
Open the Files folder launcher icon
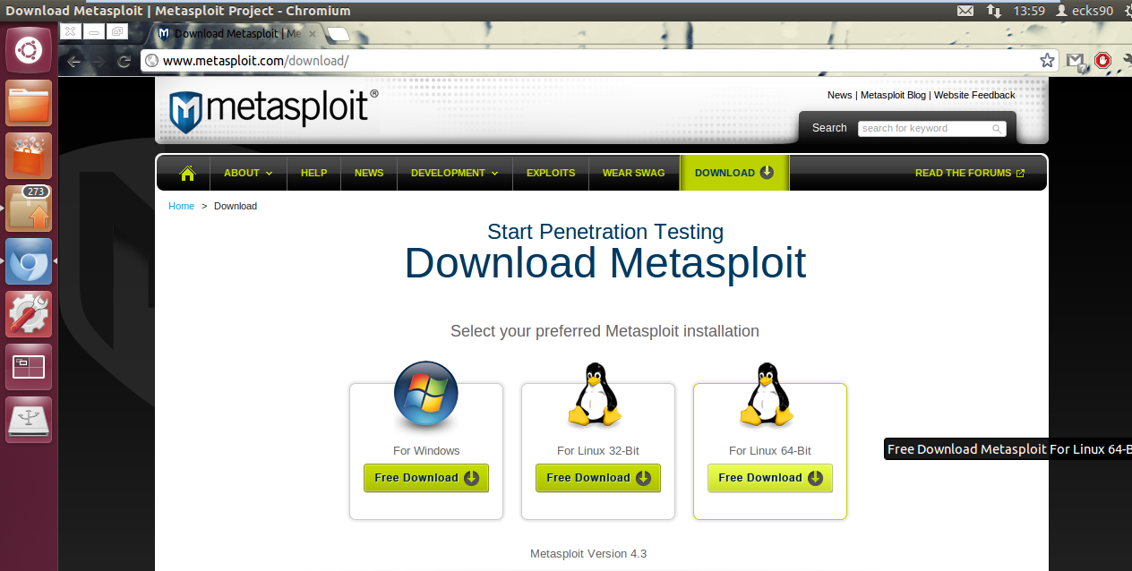29,103
